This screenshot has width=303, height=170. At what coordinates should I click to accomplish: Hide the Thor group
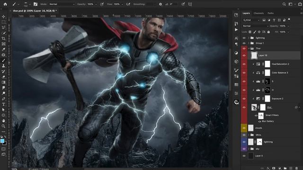244,48
